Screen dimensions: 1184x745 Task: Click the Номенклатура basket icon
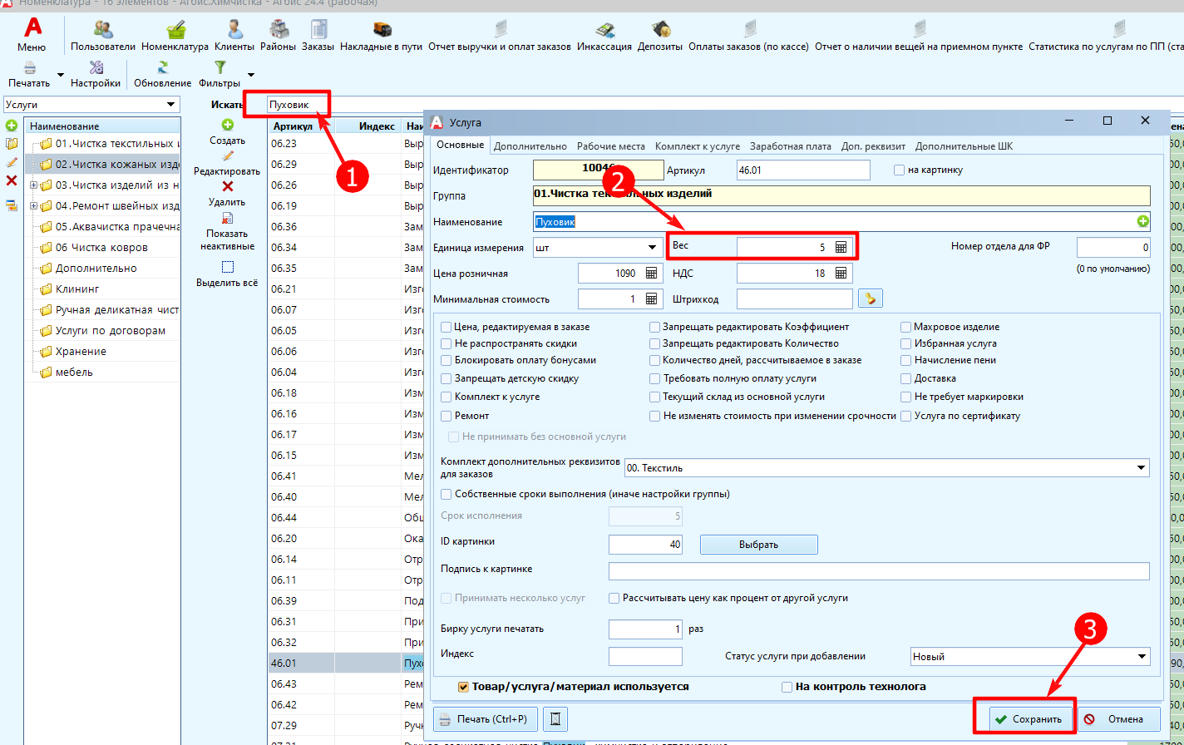[x=175, y=31]
